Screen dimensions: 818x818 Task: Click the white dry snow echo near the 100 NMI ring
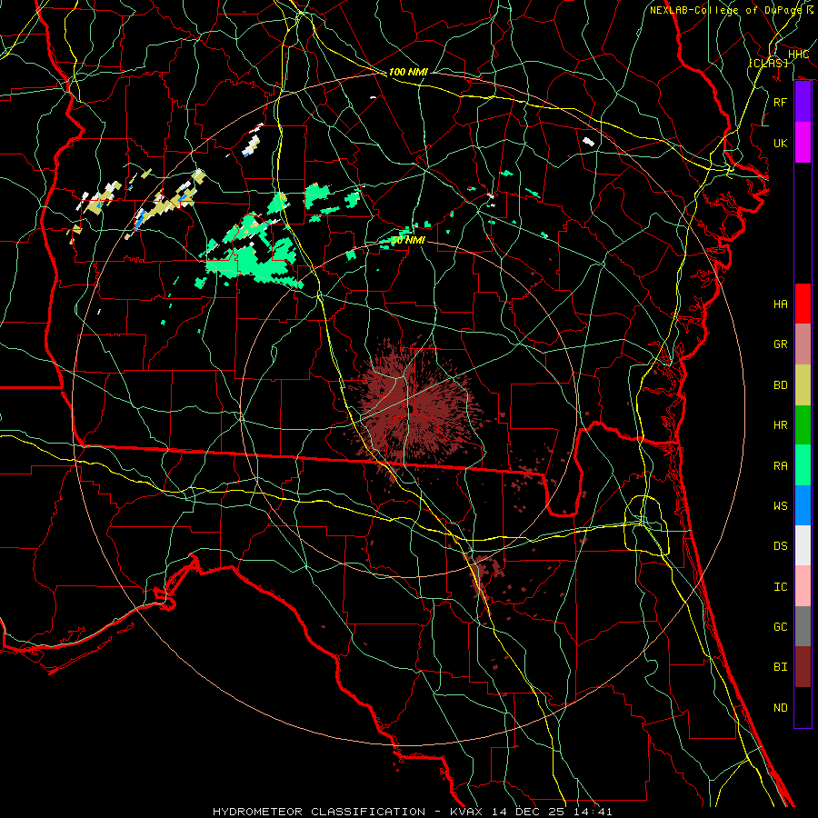point(588,141)
